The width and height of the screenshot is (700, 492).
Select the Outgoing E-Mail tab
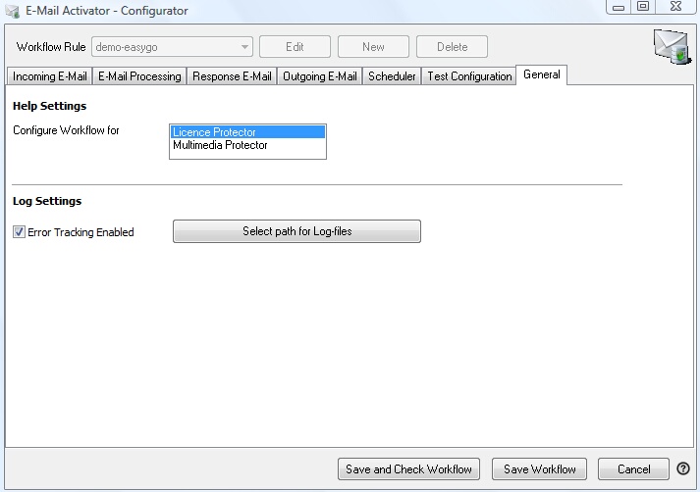point(319,76)
